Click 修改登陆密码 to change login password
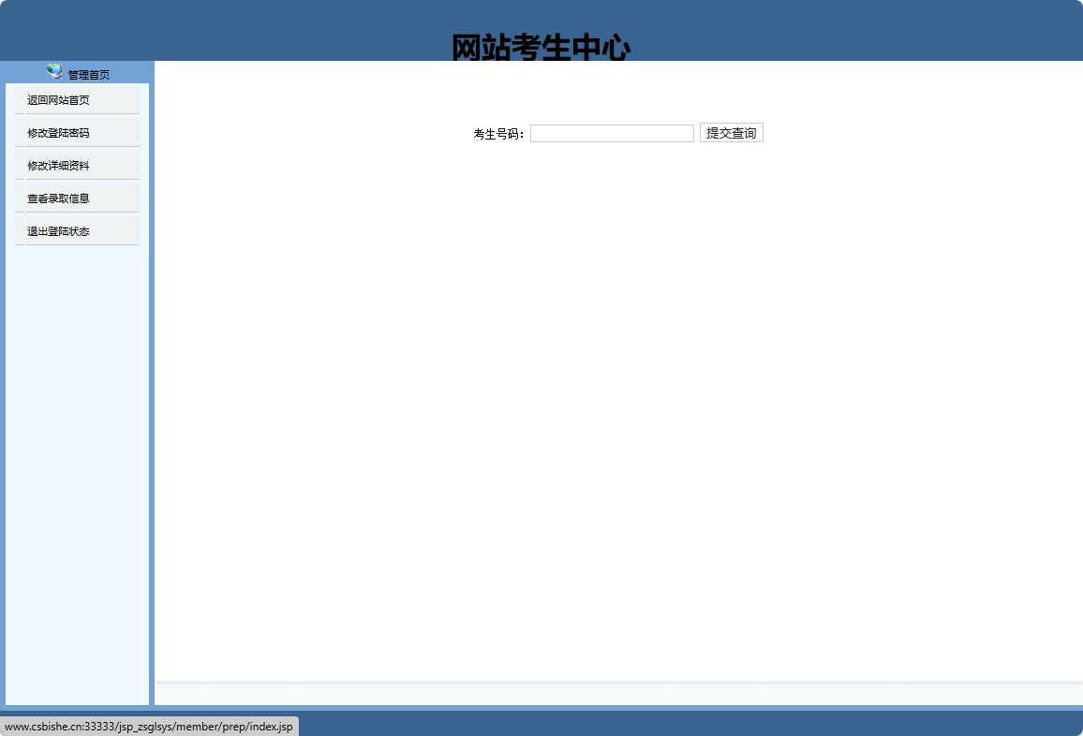 point(59,132)
